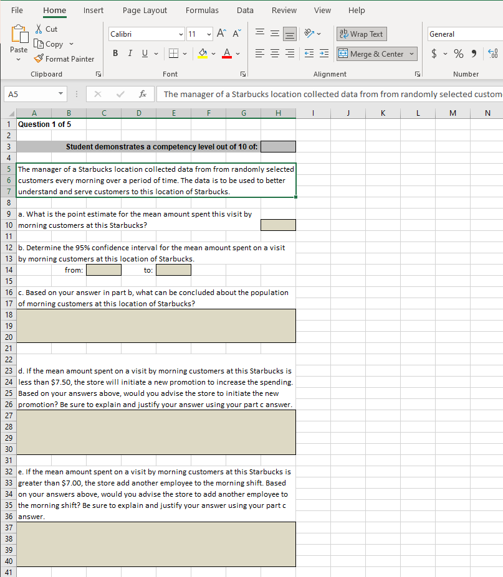This screenshot has height=577, width=503.
Task: Cut the selected cell contents
Action: pyautogui.click(x=47, y=29)
